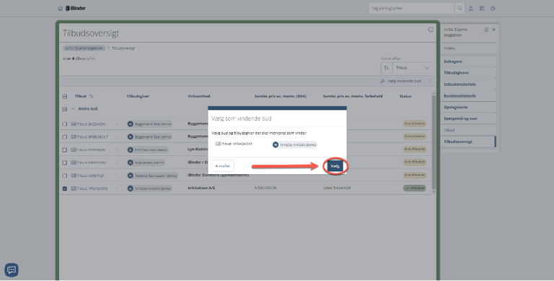Open row menu for Rebecca Rasmussen bid
554x281 pixels.
116,176
